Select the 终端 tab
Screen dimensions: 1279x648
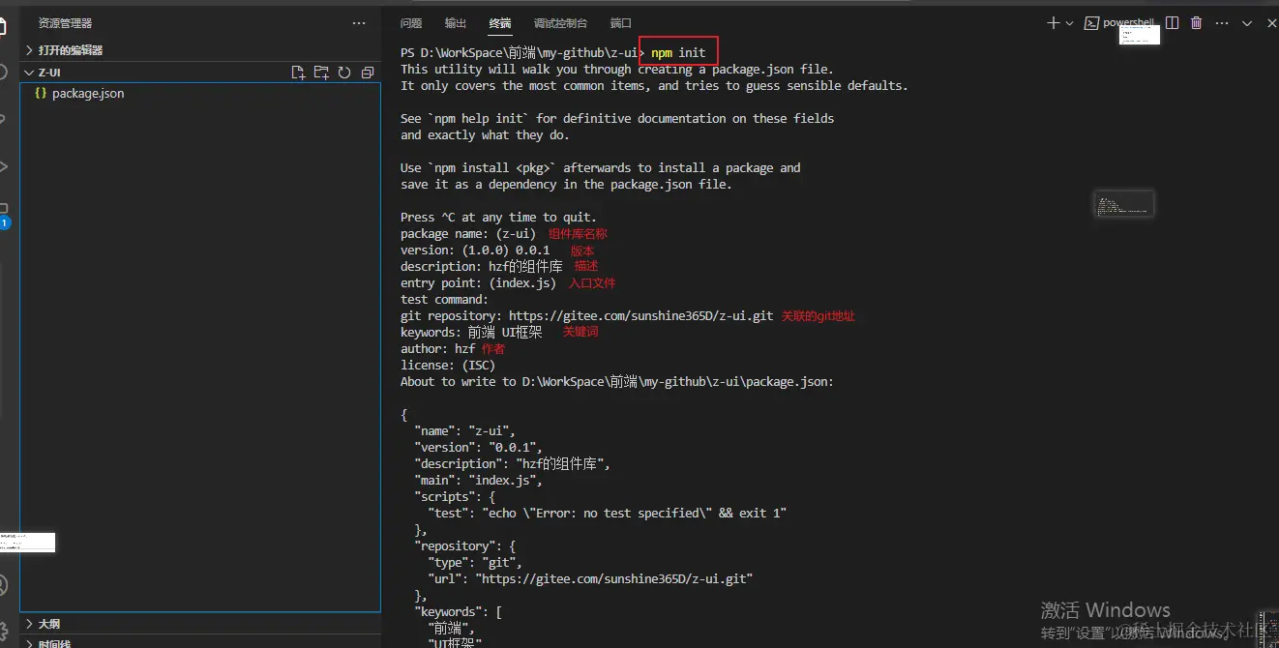(x=500, y=23)
